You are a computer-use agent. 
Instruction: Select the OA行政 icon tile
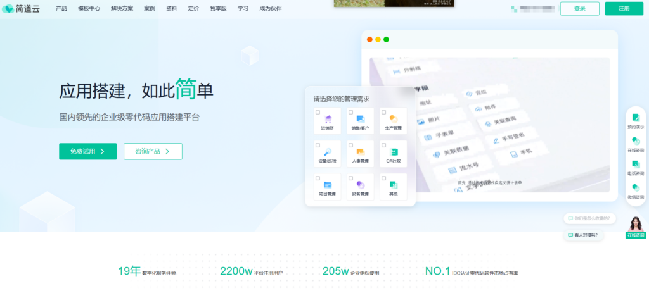[393, 152]
